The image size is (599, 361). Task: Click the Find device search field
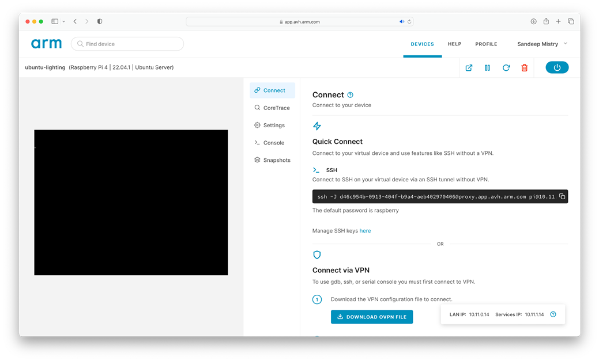point(127,44)
